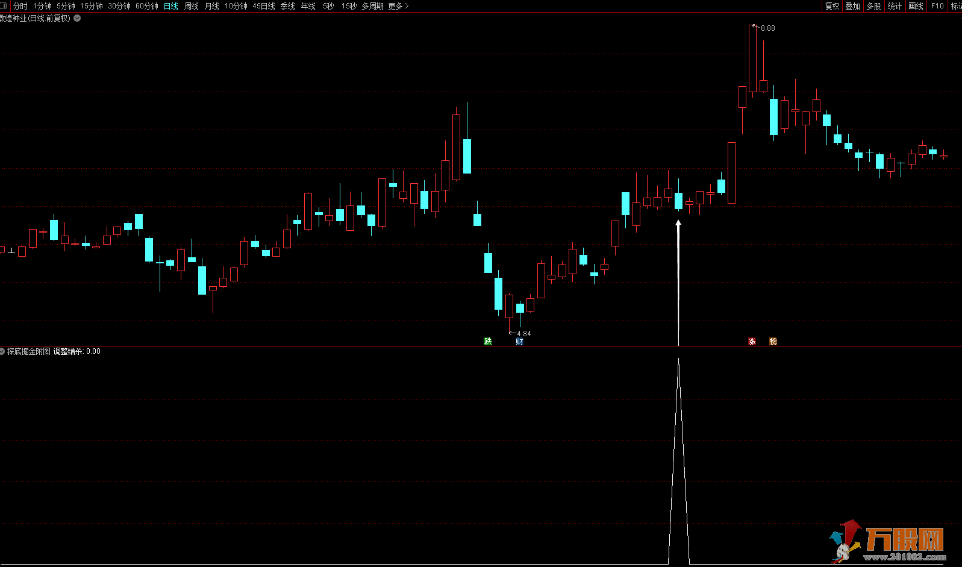The height and width of the screenshot is (567, 962).
Task: Click the green 跌 marker icon
Action: click(x=488, y=342)
